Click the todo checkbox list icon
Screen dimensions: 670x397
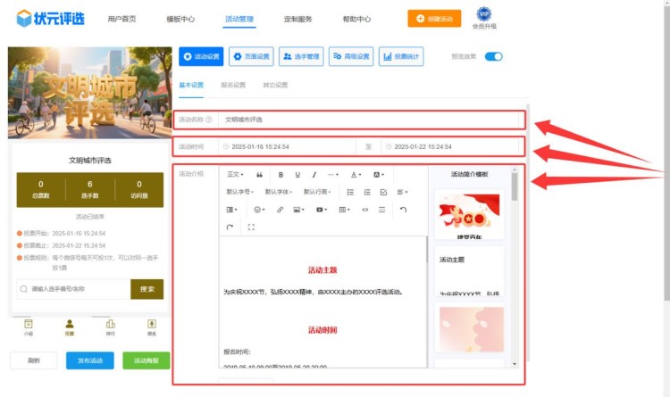pyautogui.click(x=383, y=192)
